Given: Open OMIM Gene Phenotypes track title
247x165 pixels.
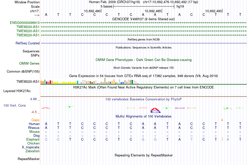Looking at the screenshot, I should click(144, 60).
